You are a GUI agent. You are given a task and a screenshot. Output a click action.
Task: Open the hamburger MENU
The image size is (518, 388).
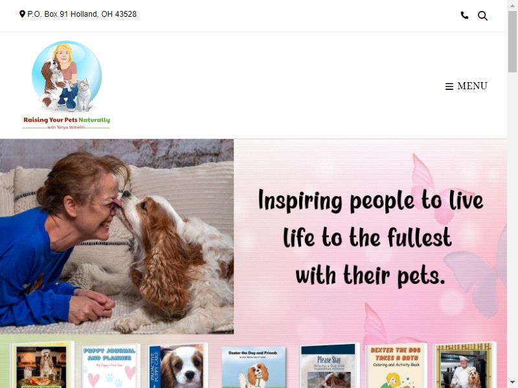(466, 86)
